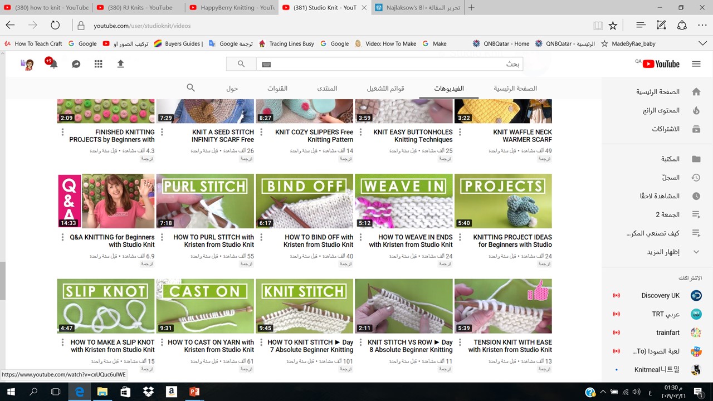Screen dimensions: 713x401
Task: Click the on-screen keyboard icon in search box
Action: point(266,64)
